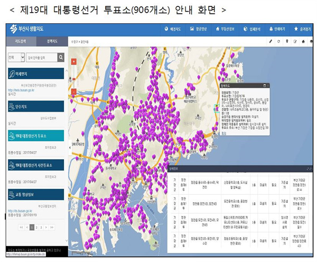Click the 수영구 > 광안4동 breadcrumb
This screenshot has width=317, height=262.
[x=79, y=42]
